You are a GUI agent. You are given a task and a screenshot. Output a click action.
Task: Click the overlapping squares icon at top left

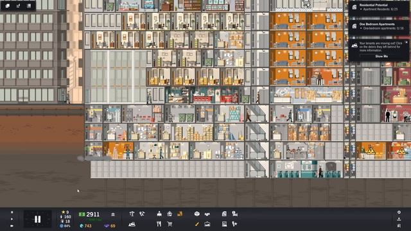[8, 6]
